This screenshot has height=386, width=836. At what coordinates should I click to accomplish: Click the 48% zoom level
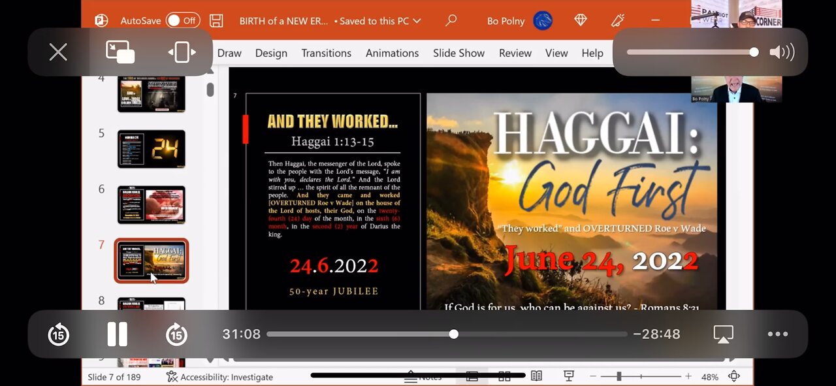click(x=710, y=377)
